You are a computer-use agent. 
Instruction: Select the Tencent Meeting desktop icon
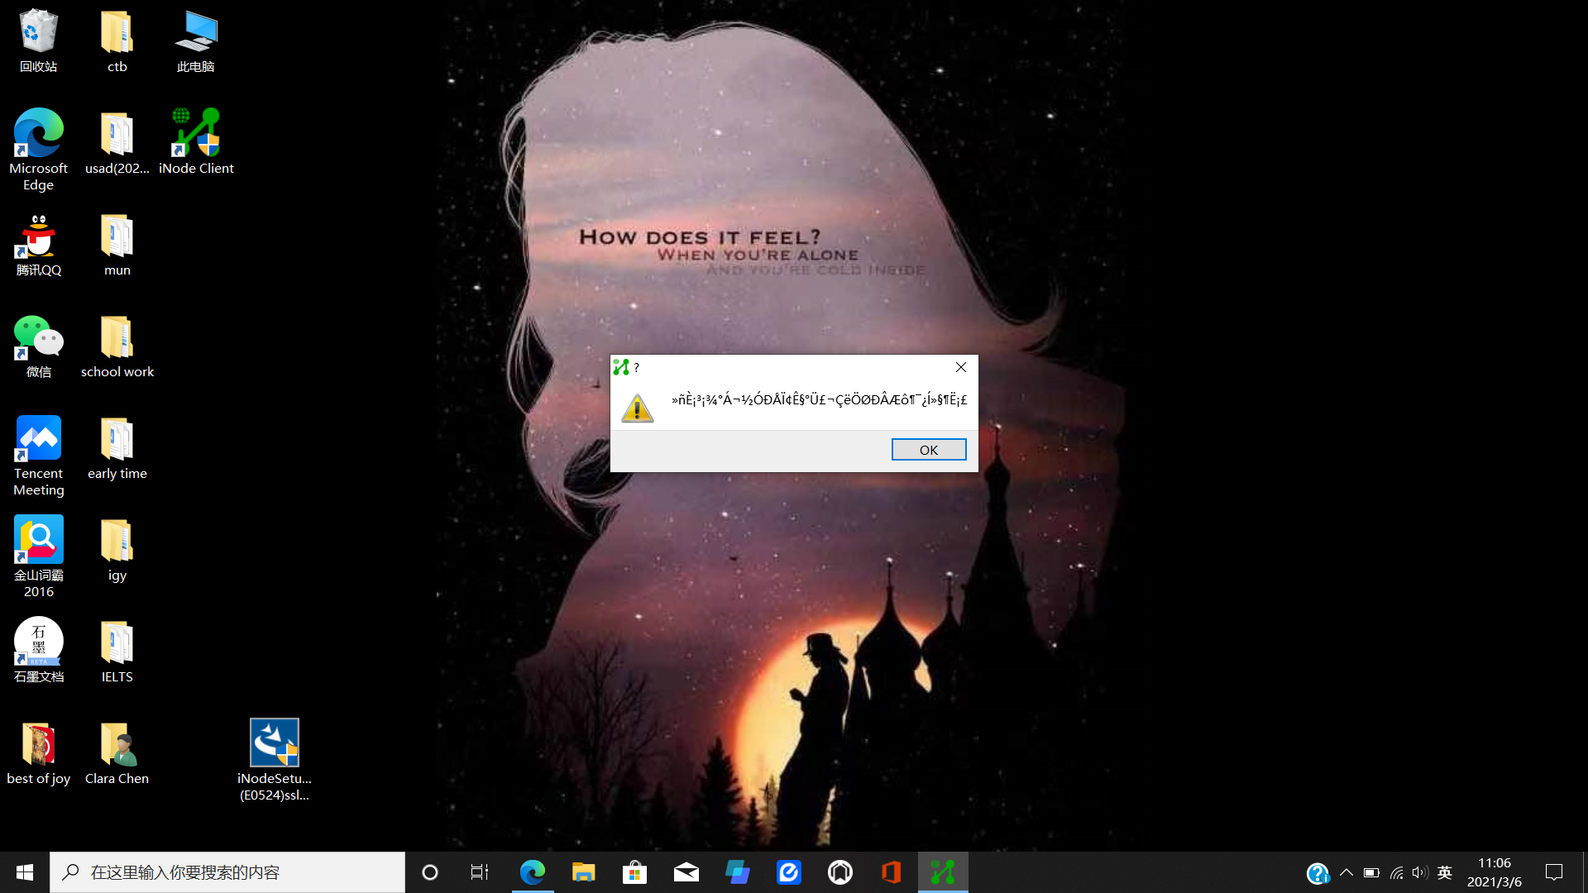(x=38, y=439)
